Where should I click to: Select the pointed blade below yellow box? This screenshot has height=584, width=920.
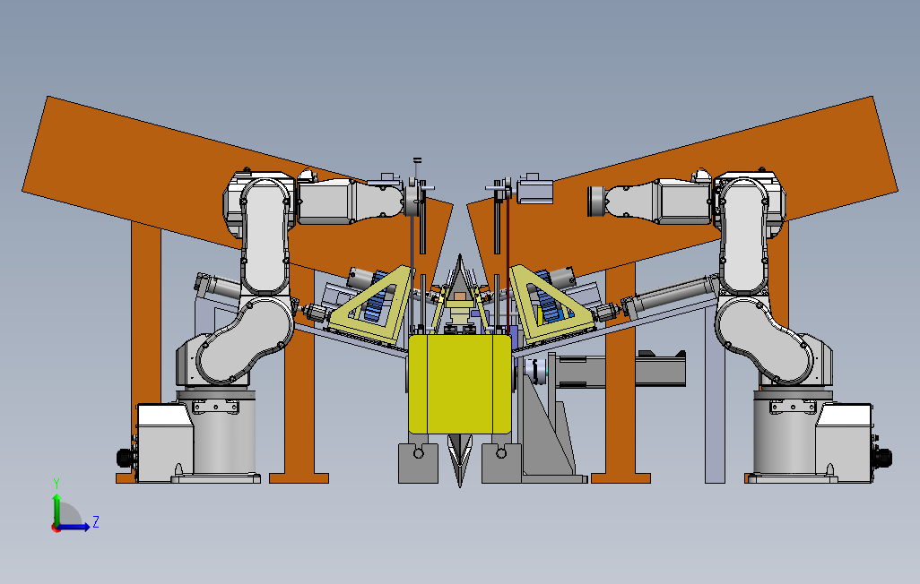pos(459,460)
